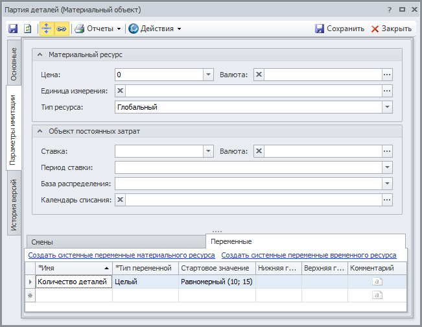
Task: Toggle the chain link toolbar button
Action: [62, 29]
